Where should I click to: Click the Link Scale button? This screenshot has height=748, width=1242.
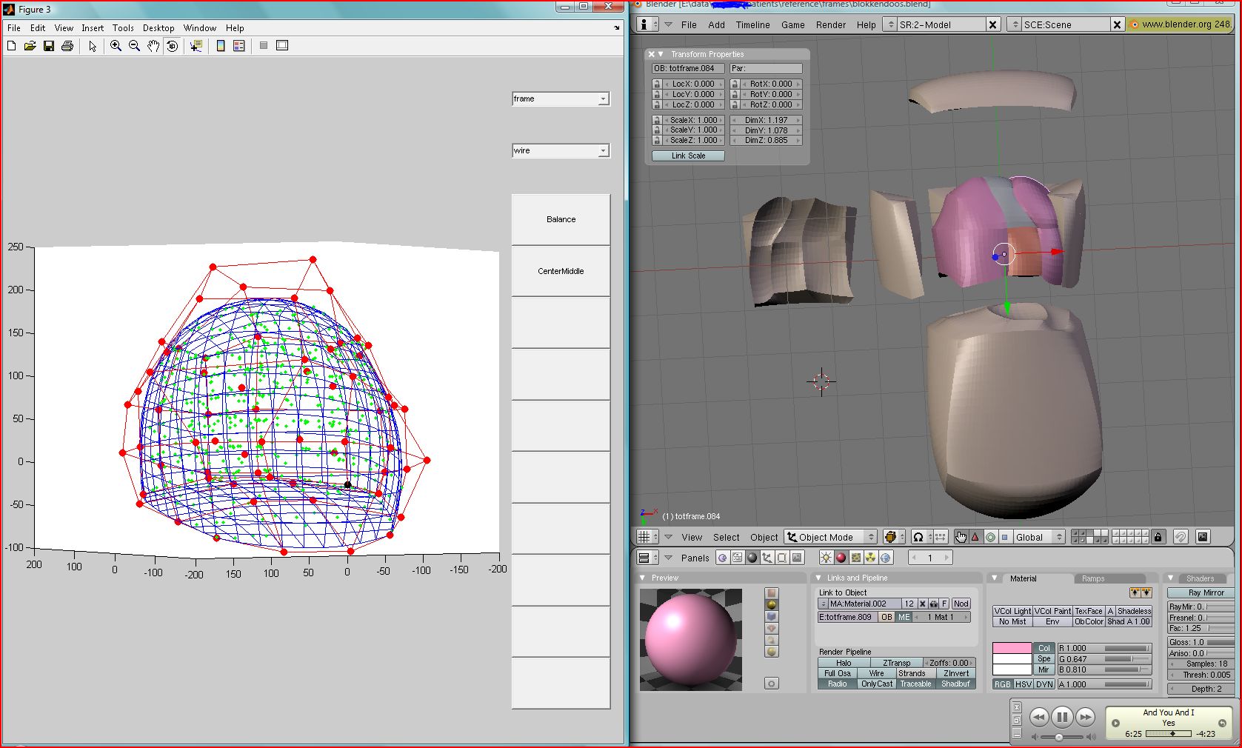pos(688,156)
